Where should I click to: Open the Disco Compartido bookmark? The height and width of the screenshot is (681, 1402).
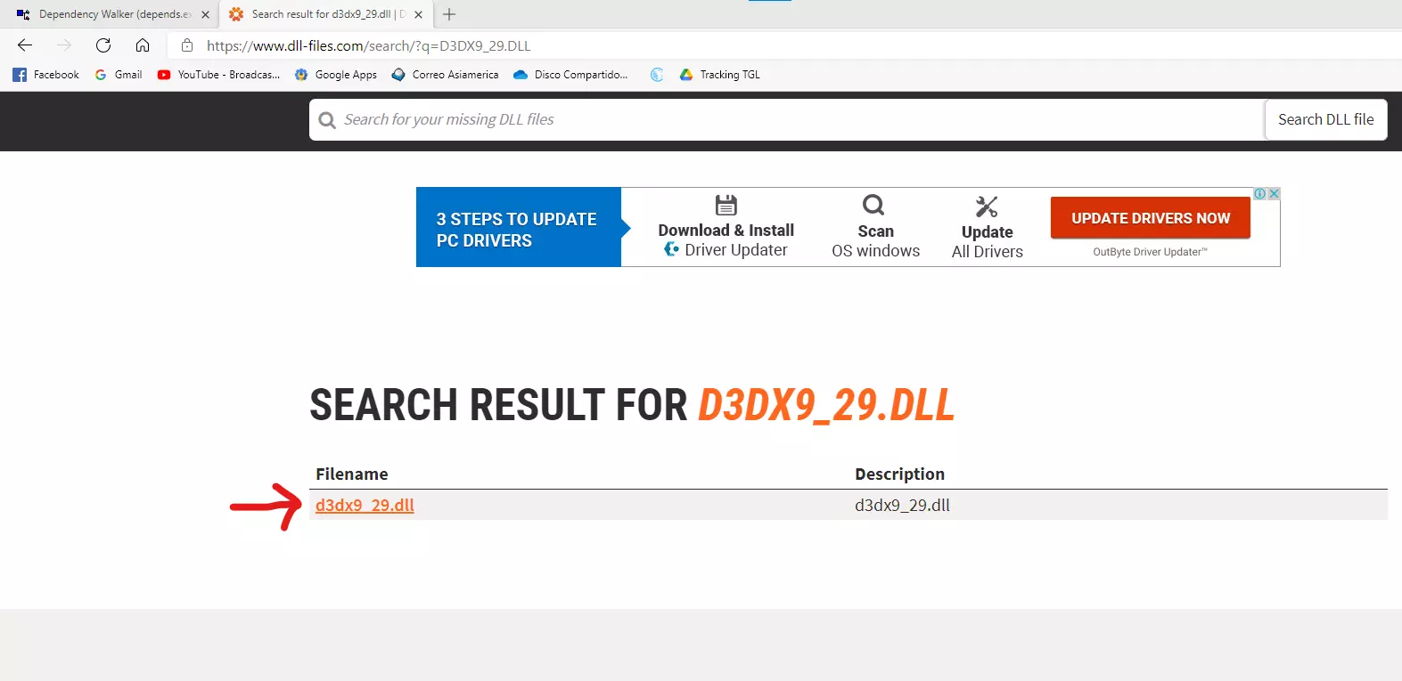point(570,75)
